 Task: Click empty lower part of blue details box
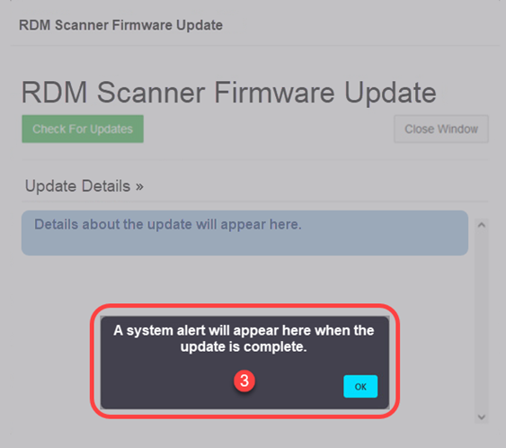tap(244, 245)
